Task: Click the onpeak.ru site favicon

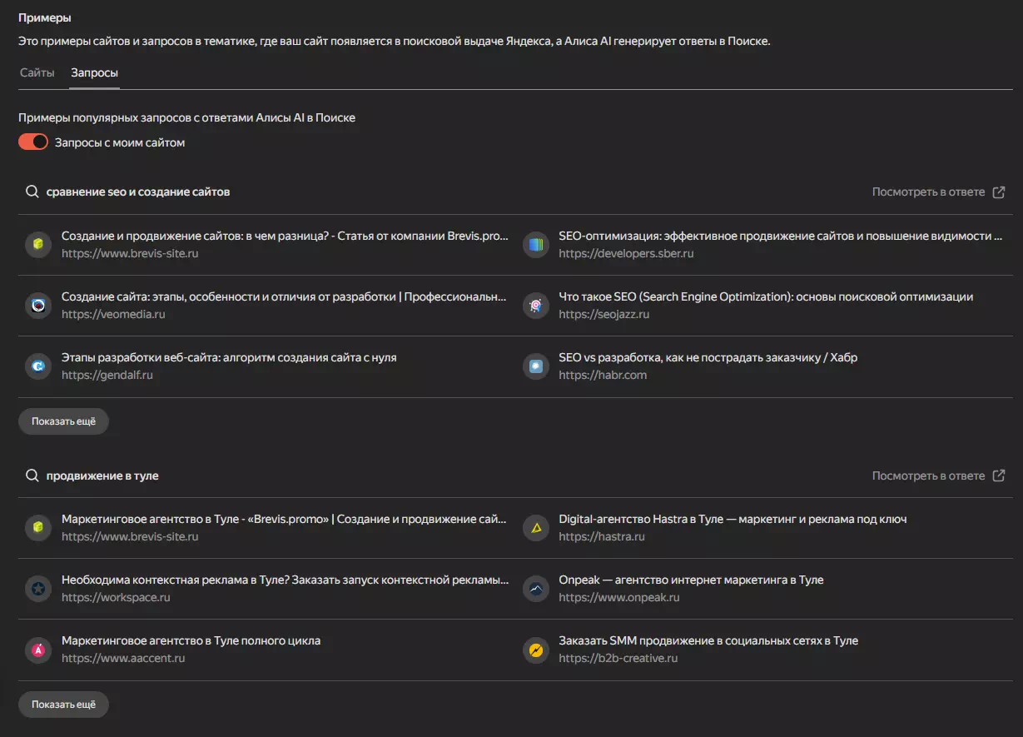Action: pos(536,589)
